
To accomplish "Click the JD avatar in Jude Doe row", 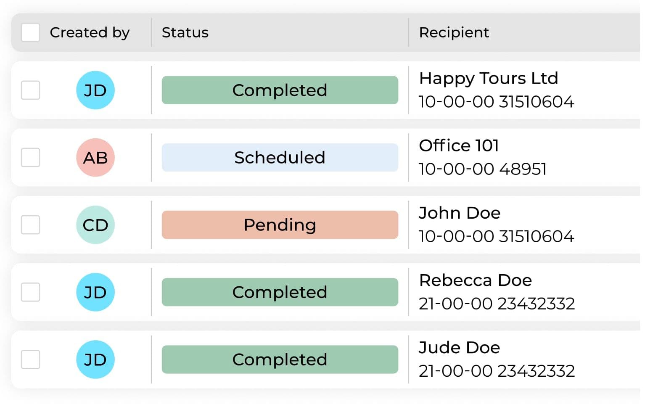I will coord(95,359).
